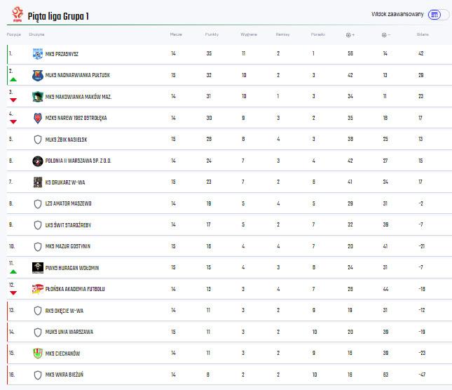Open MLKS Żbik Nasielsk team link
Screen dimensions: 452x390
click(x=66, y=140)
